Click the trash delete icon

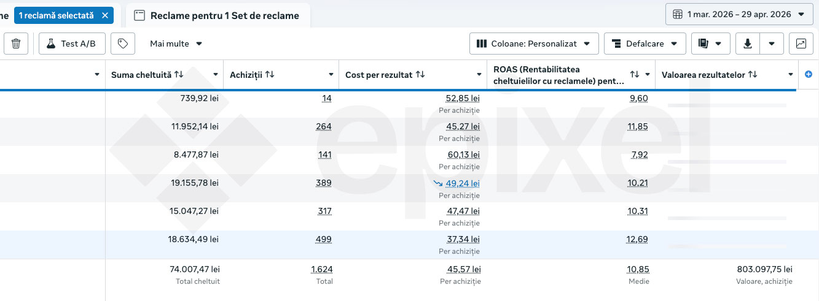16,44
